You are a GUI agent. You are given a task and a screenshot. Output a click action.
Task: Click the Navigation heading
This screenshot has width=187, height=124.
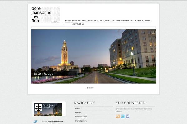click(84, 103)
